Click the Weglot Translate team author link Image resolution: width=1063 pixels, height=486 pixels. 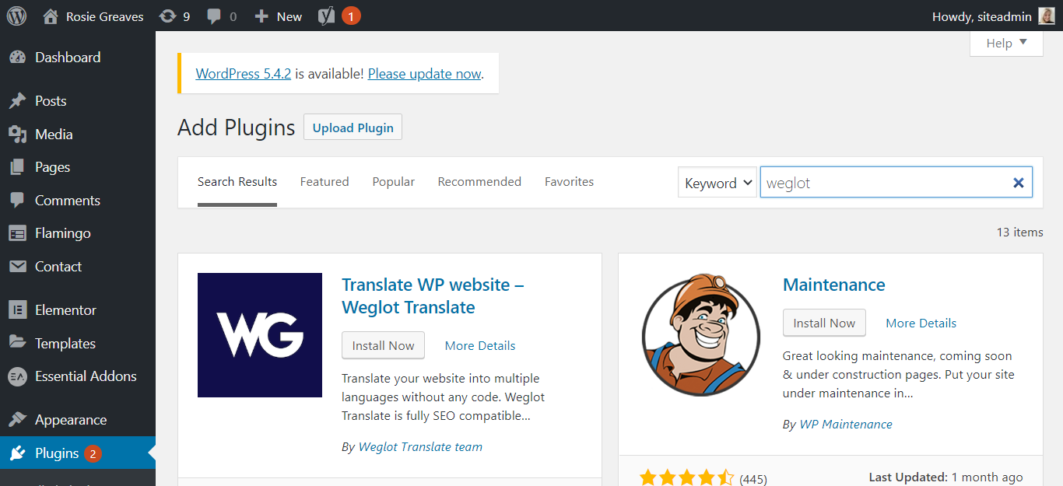coord(420,447)
